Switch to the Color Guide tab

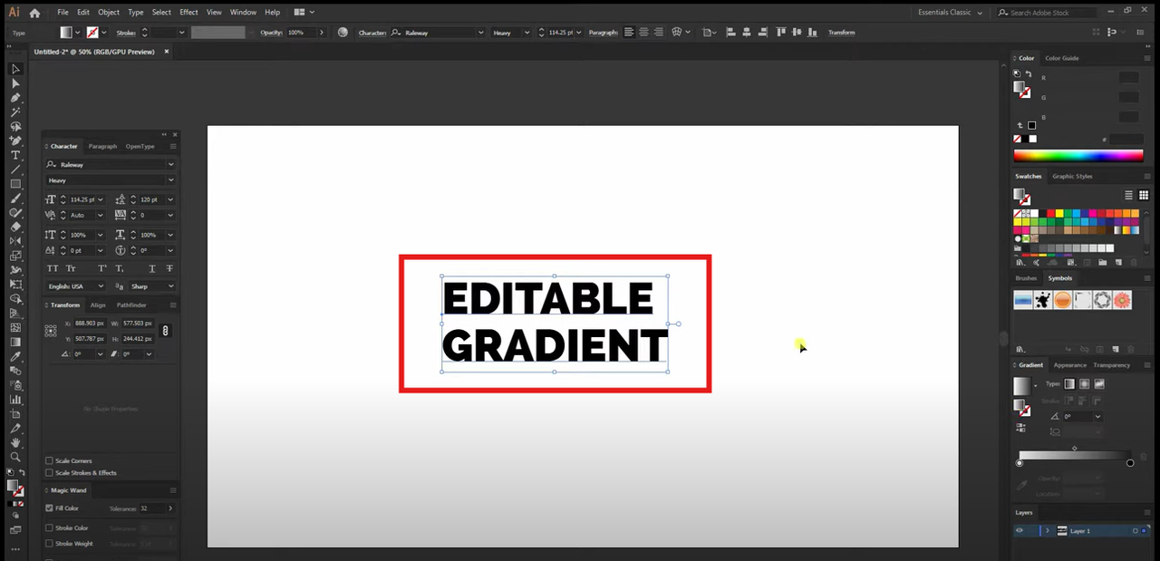tap(1061, 58)
